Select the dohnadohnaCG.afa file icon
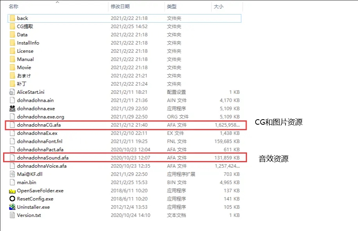This screenshot has height=231, width=358. (x=13, y=125)
